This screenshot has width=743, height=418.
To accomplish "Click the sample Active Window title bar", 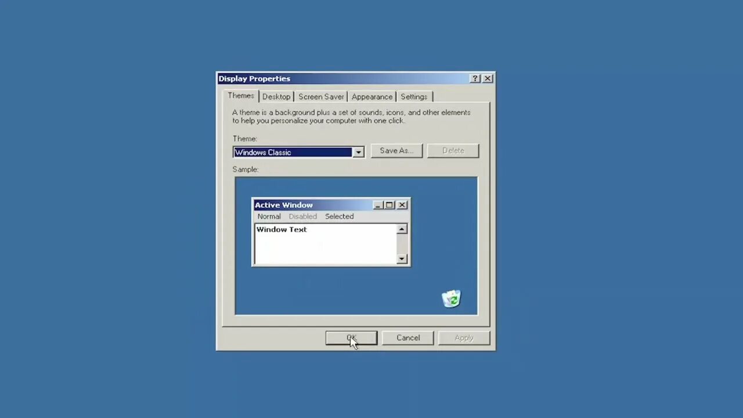I will [331, 205].
